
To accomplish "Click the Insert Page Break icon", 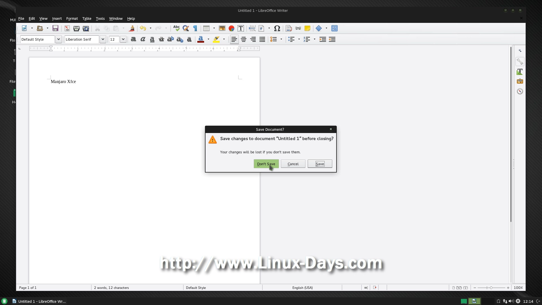I will 252,28.
